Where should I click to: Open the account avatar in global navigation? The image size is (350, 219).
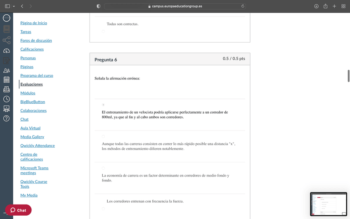coord(7,18)
